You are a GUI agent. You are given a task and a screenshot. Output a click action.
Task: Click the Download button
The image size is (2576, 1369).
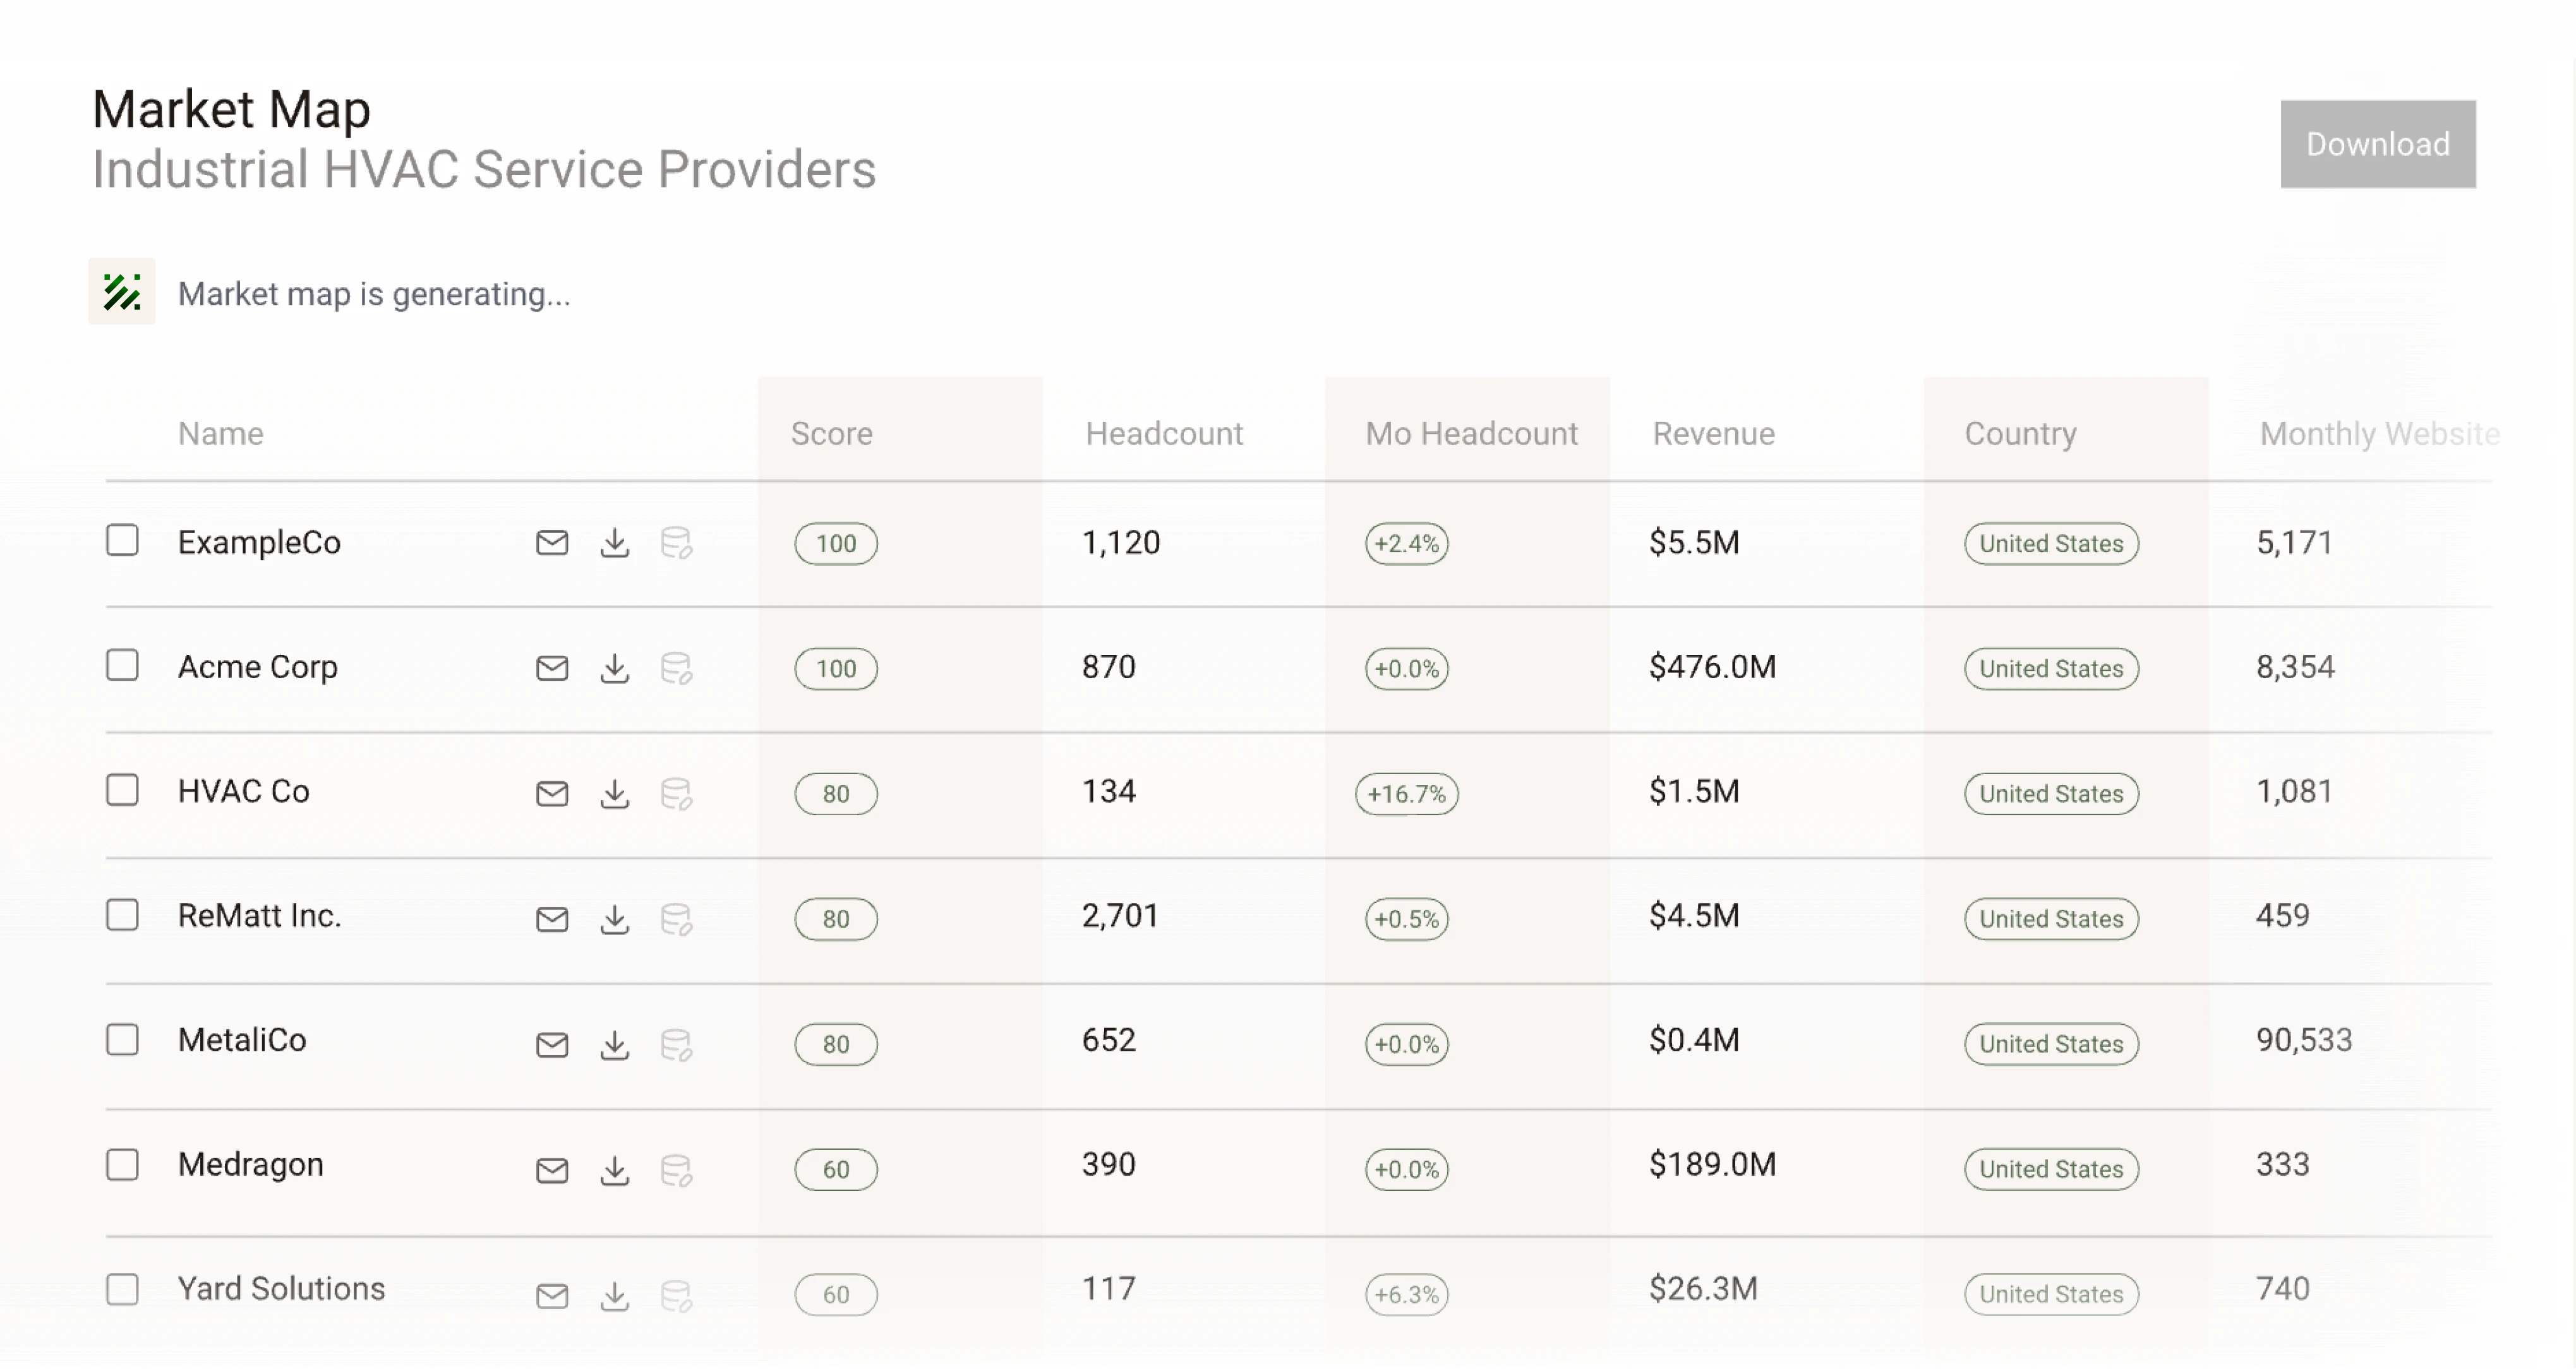[x=2378, y=144]
